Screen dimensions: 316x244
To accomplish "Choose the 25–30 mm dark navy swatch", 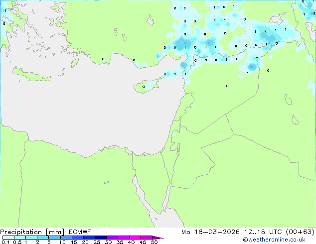I will coord(101,238).
